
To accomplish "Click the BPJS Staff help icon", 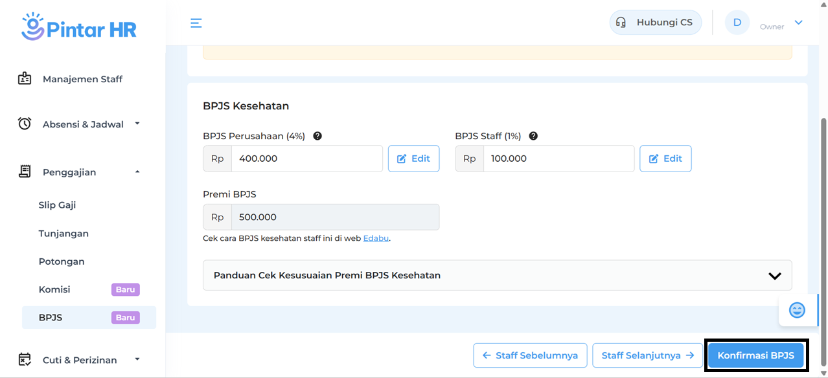I will tap(533, 136).
